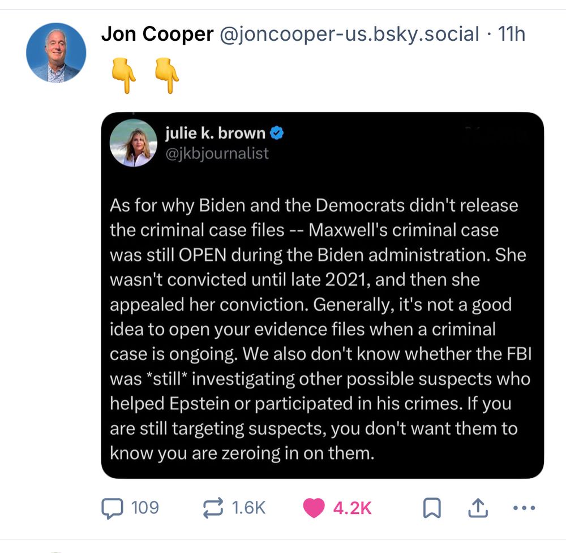Viewport: 566px width, 553px height.
Task: Repost using the looping arrows icon
Action: 213,508
